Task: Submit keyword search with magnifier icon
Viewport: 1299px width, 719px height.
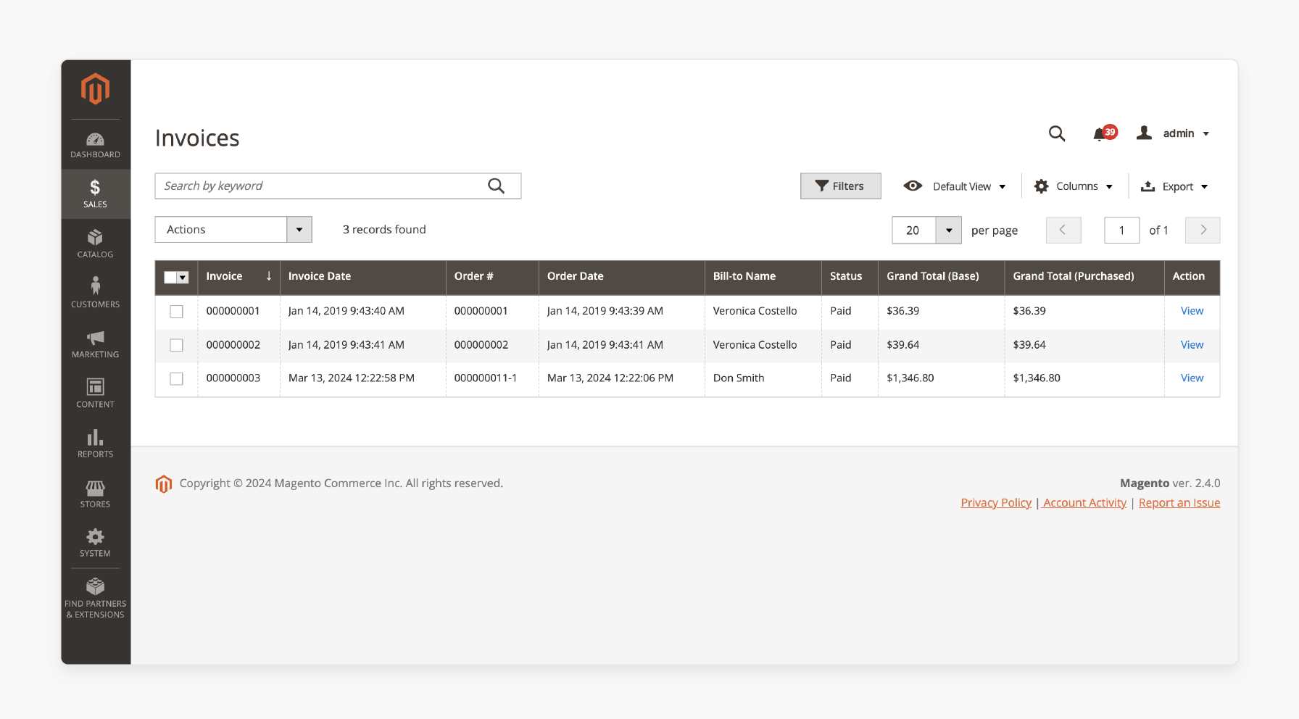Action: point(497,186)
